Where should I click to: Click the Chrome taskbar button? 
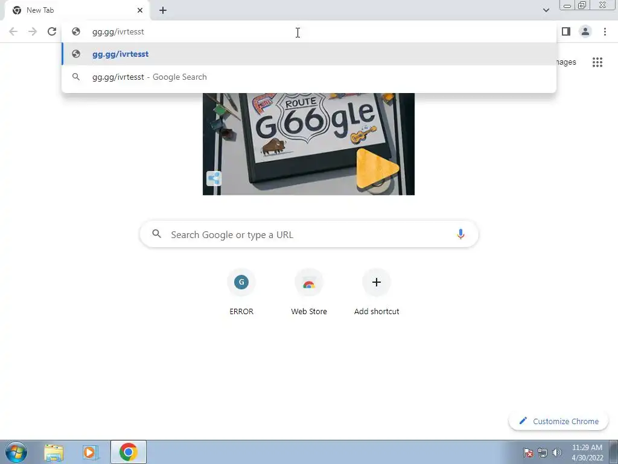tap(129, 452)
